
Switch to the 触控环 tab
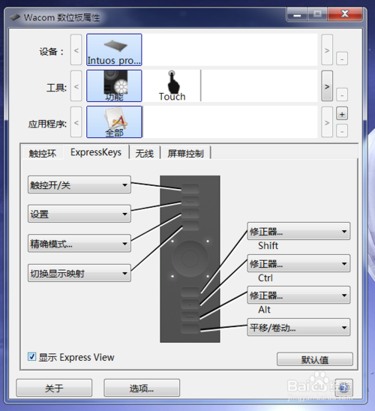[x=42, y=153]
